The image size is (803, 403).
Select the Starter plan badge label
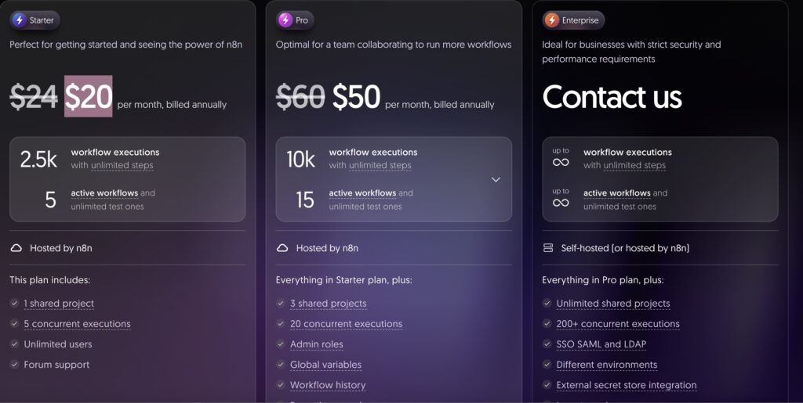pyautogui.click(x=42, y=20)
